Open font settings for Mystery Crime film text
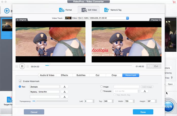Screen dimensions: 177x116 [x=65, y=92]
